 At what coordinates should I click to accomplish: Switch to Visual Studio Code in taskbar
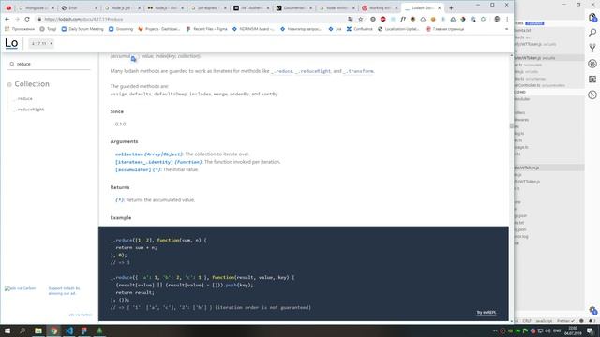[x=69, y=330]
